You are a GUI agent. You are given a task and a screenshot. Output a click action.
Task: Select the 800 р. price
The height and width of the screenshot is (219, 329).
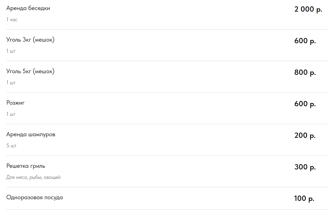(305, 72)
